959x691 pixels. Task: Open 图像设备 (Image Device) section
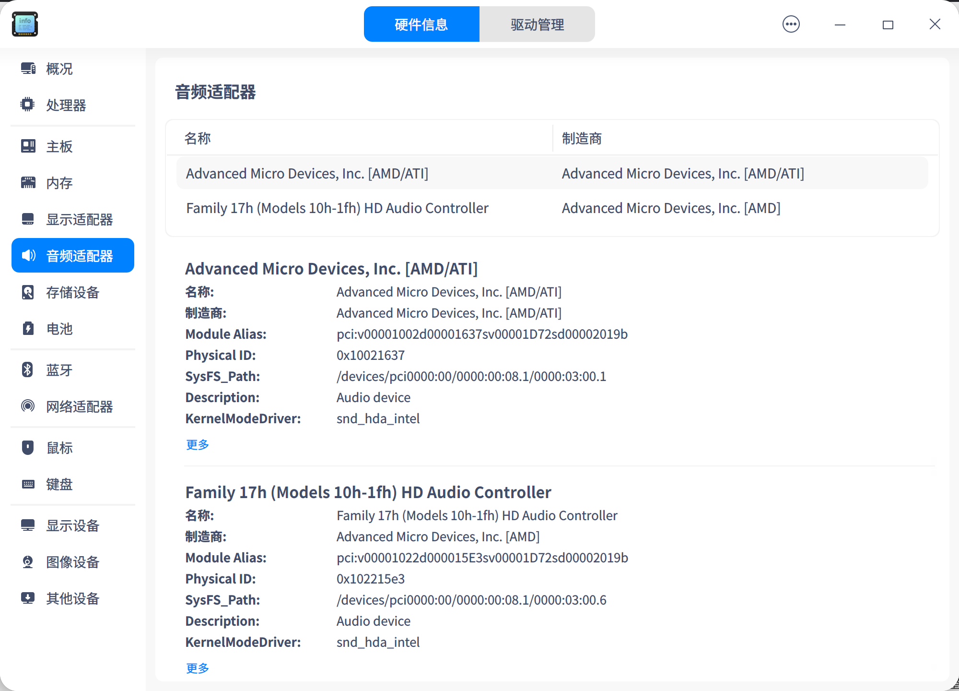[x=72, y=562]
